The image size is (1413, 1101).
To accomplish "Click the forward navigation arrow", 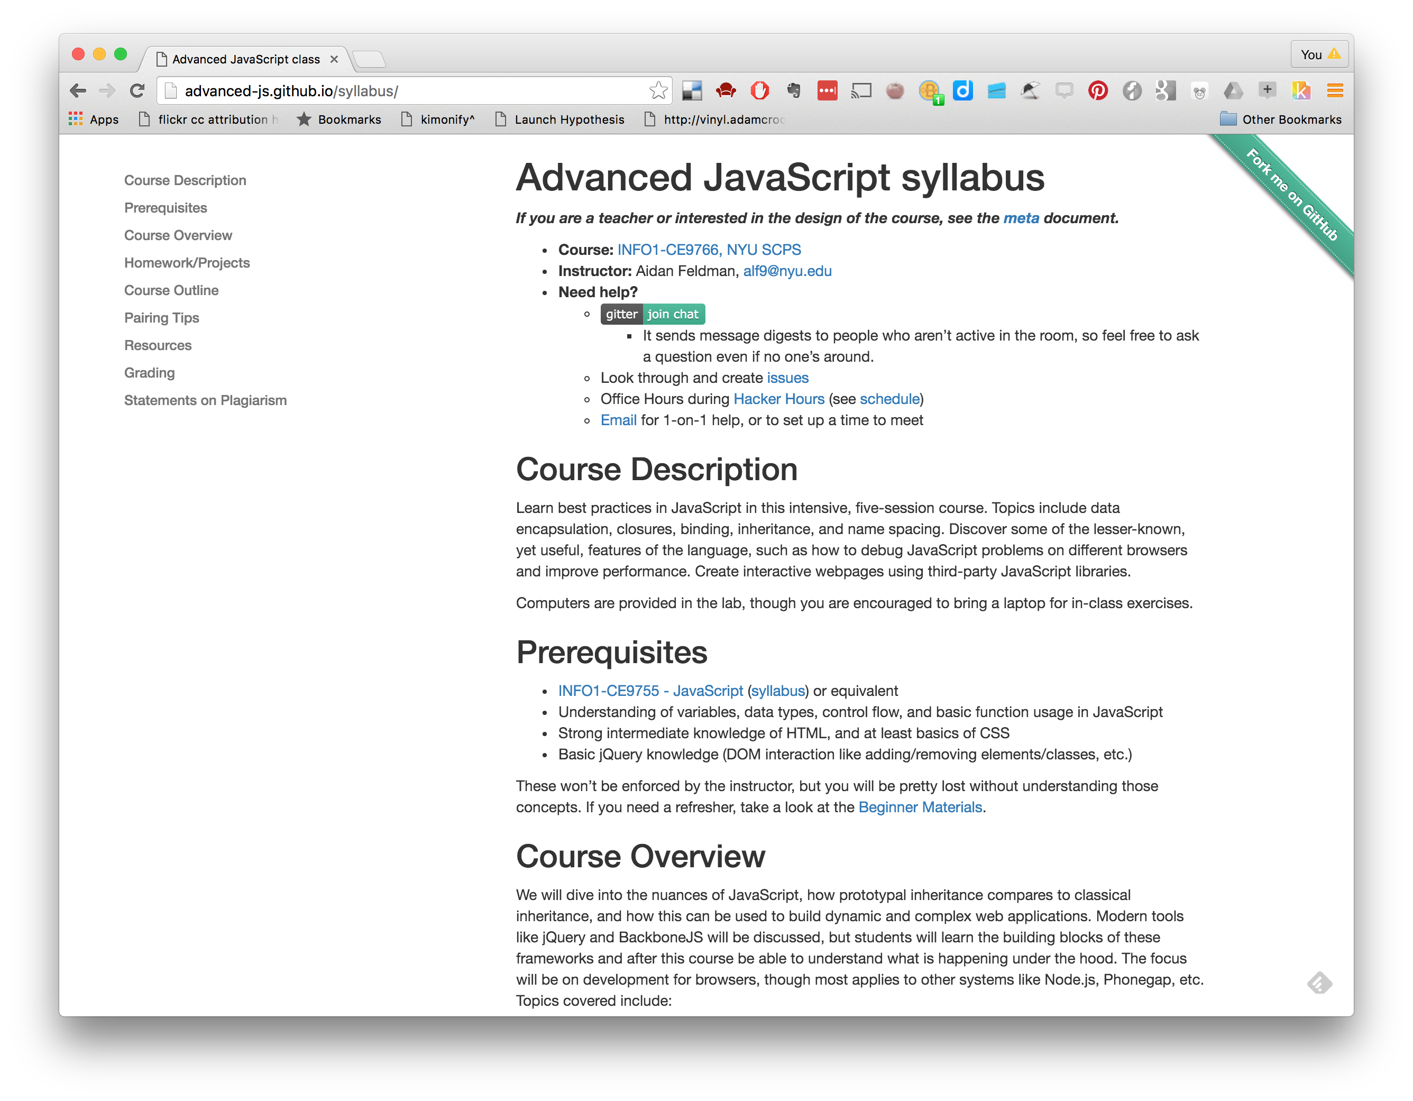I will (107, 90).
